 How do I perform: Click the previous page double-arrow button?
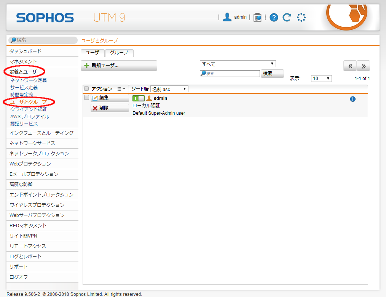[350, 66]
